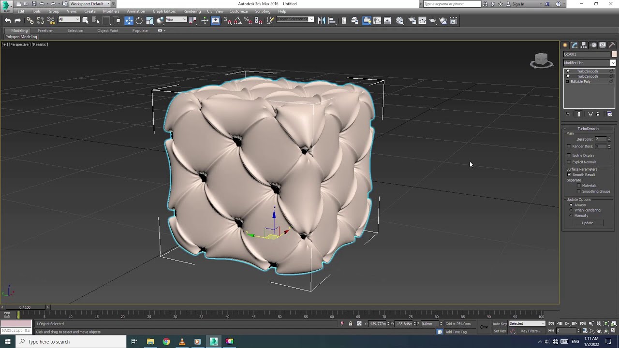Click the Perspective viewport label menu
The image size is (619, 348).
pyautogui.click(x=20, y=44)
